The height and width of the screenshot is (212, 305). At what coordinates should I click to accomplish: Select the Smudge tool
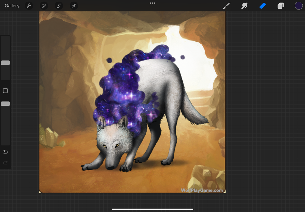[x=245, y=6]
